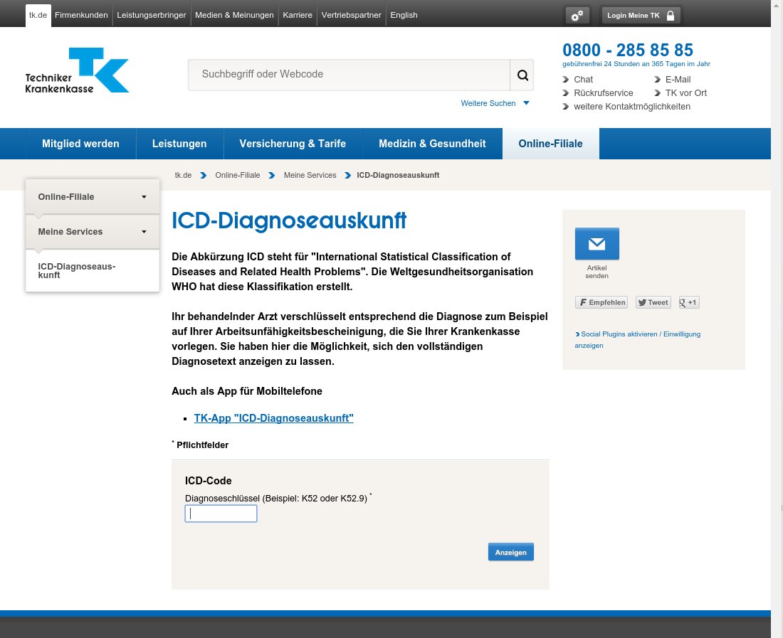783x638 pixels.
Task: Click tk.de in the breadcrumb
Action: pos(183,175)
